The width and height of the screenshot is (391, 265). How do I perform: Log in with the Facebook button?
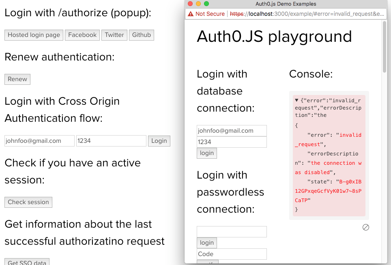pyautogui.click(x=82, y=35)
